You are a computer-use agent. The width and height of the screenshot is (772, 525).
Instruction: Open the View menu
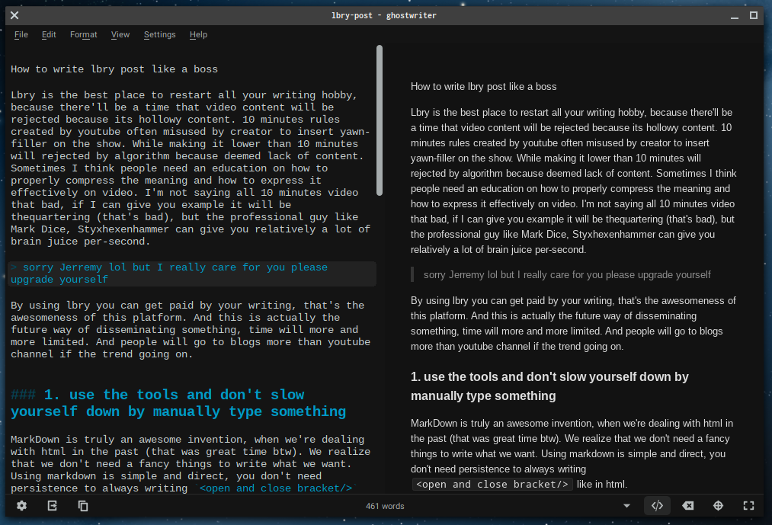click(x=120, y=34)
